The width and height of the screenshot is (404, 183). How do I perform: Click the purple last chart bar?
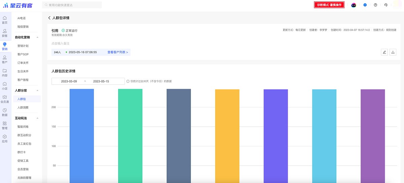(x=373, y=136)
